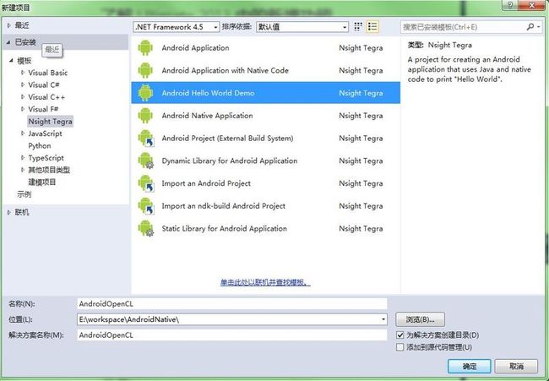Click the Import an Android Project icon
549x381 pixels.
[x=145, y=183]
